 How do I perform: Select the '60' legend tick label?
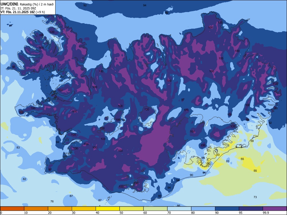tap(145, 213)
